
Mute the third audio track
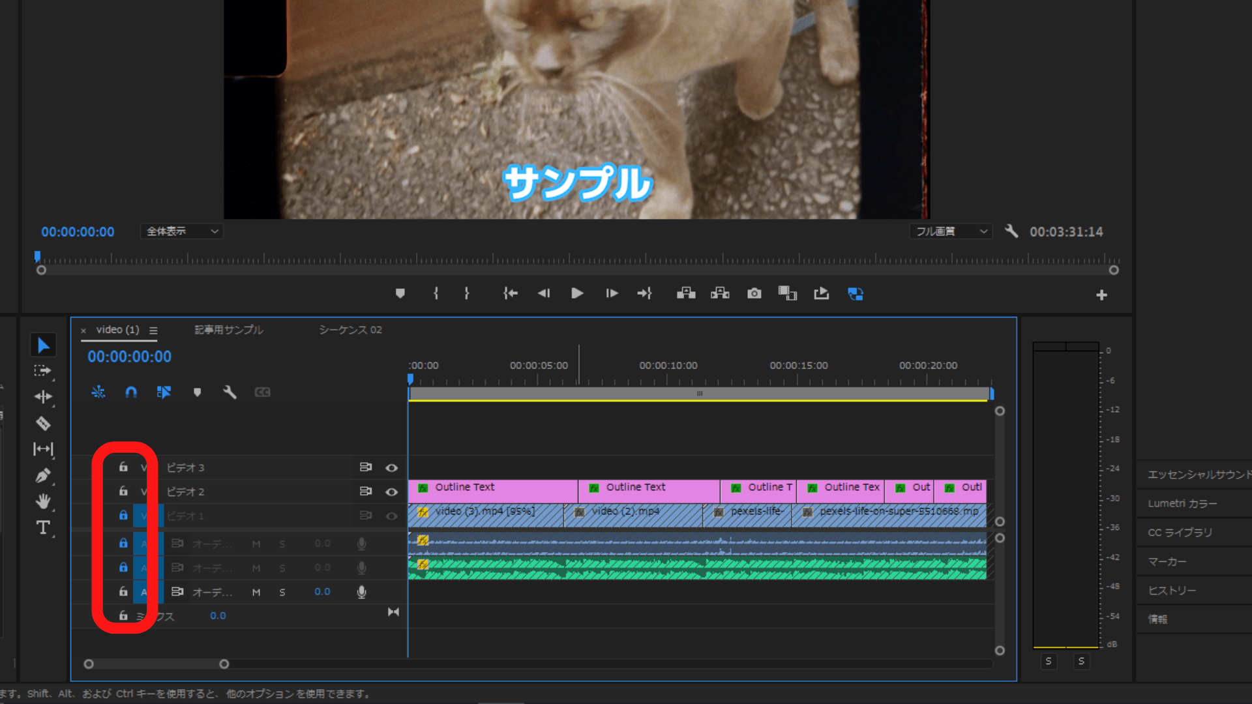(256, 593)
